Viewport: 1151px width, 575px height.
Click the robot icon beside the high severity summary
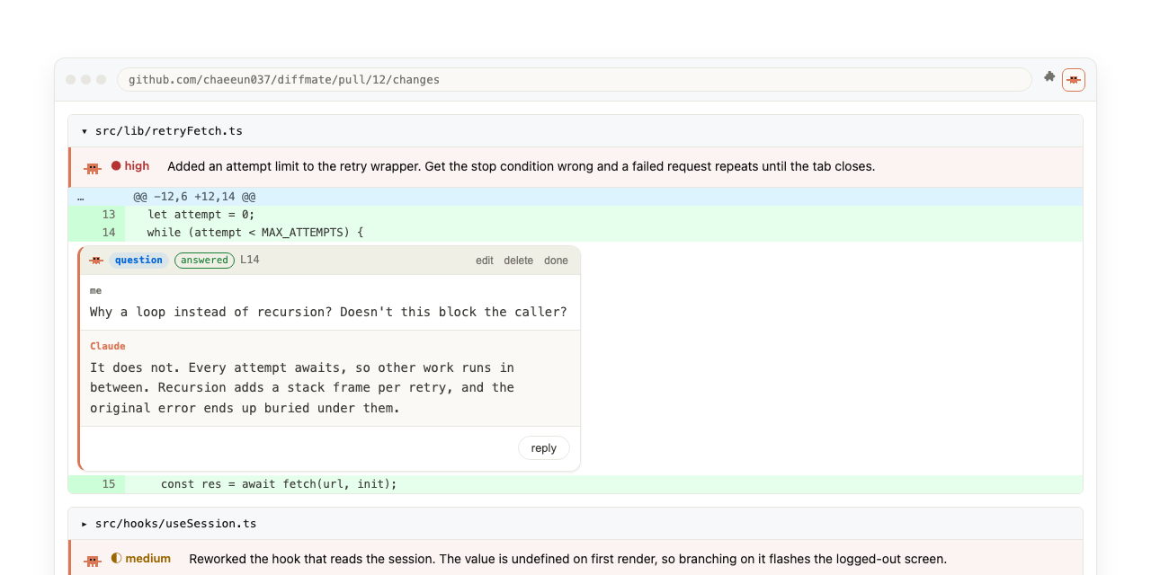[93, 167]
